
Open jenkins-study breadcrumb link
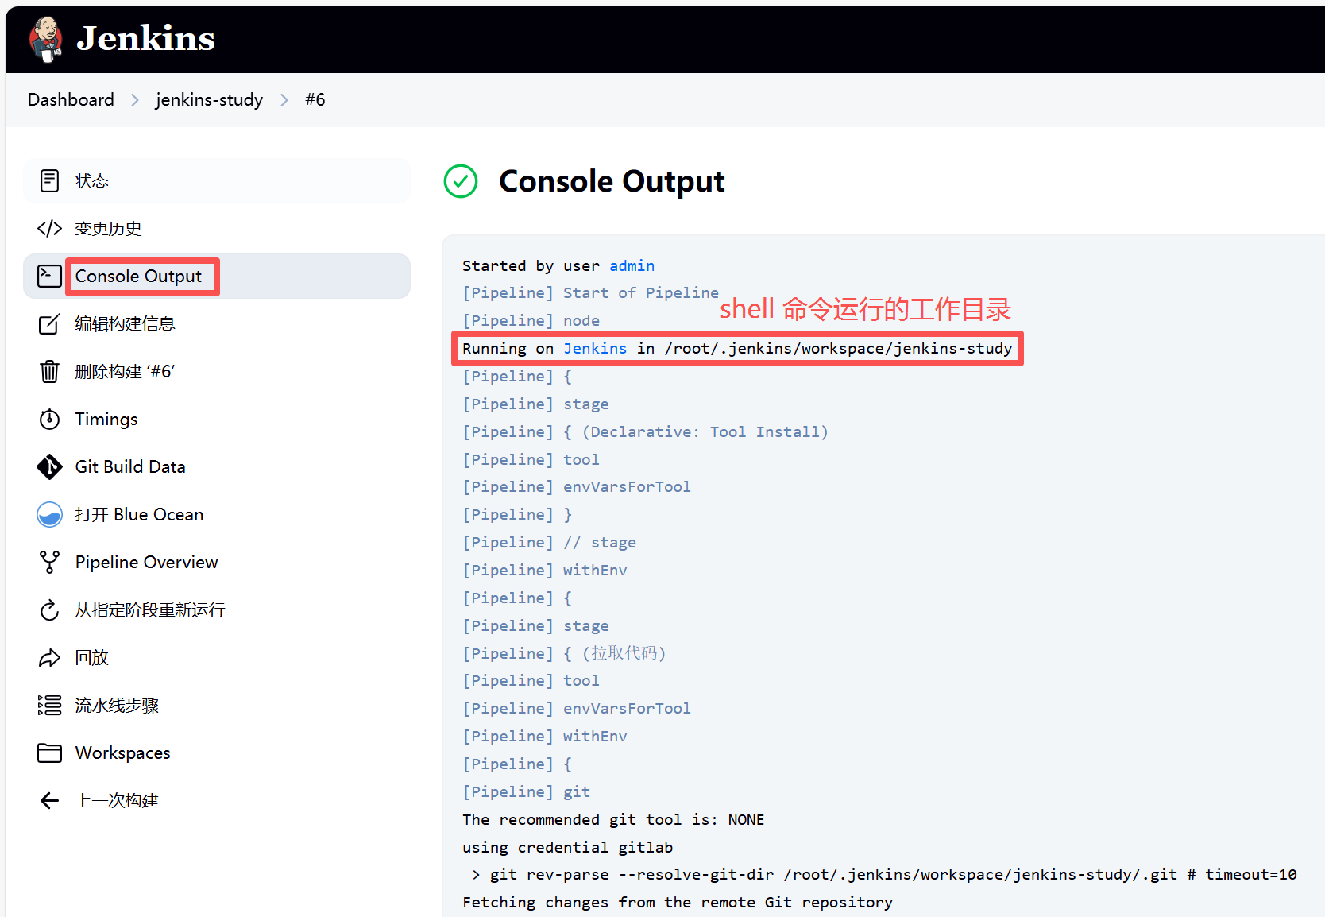(209, 99)
